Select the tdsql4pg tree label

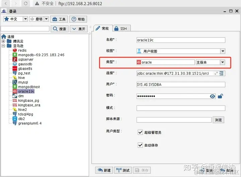(x=26, y=114)
